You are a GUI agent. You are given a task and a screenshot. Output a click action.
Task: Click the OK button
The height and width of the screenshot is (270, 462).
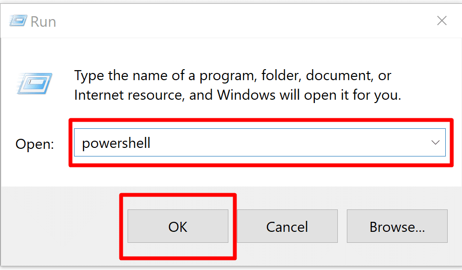[178, 226]
